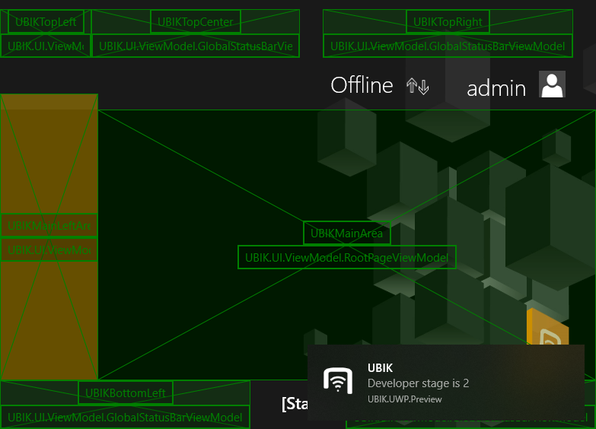
Task: Click GlobalStatusBarViewModel label under UBIKBottomLeft
Action: (x=125, y=417)
